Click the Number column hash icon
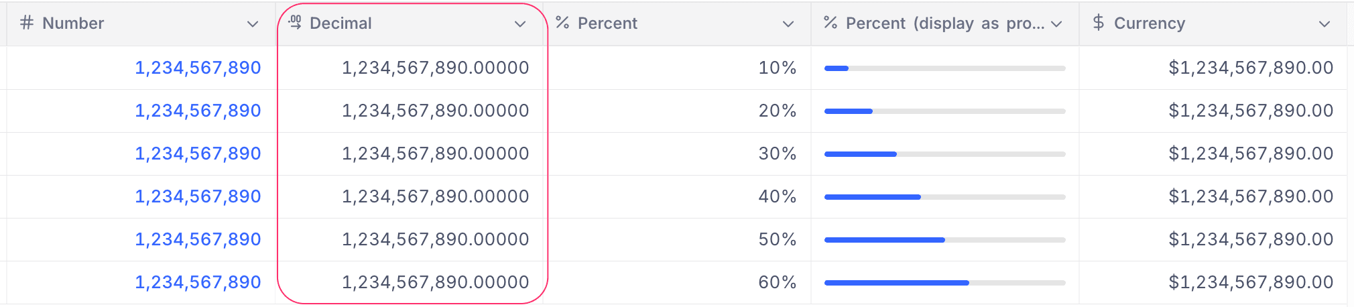The image size is (1354, 307). pos(27,23)
